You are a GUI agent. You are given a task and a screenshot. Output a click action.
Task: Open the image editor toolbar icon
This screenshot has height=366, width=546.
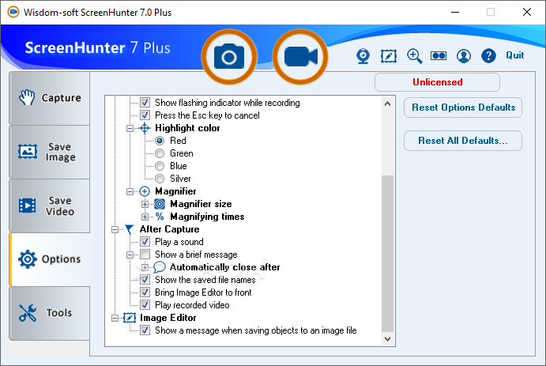coord(389,55)
